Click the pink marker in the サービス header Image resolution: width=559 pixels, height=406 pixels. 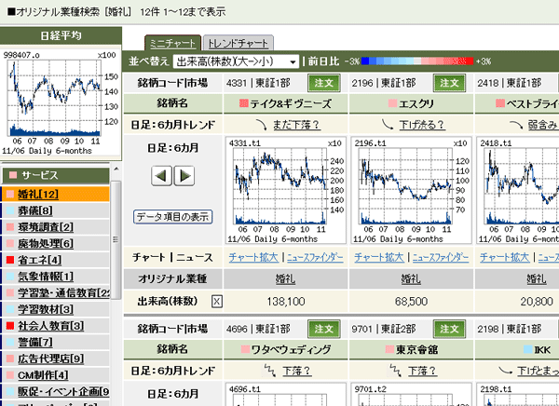point(13,175)
